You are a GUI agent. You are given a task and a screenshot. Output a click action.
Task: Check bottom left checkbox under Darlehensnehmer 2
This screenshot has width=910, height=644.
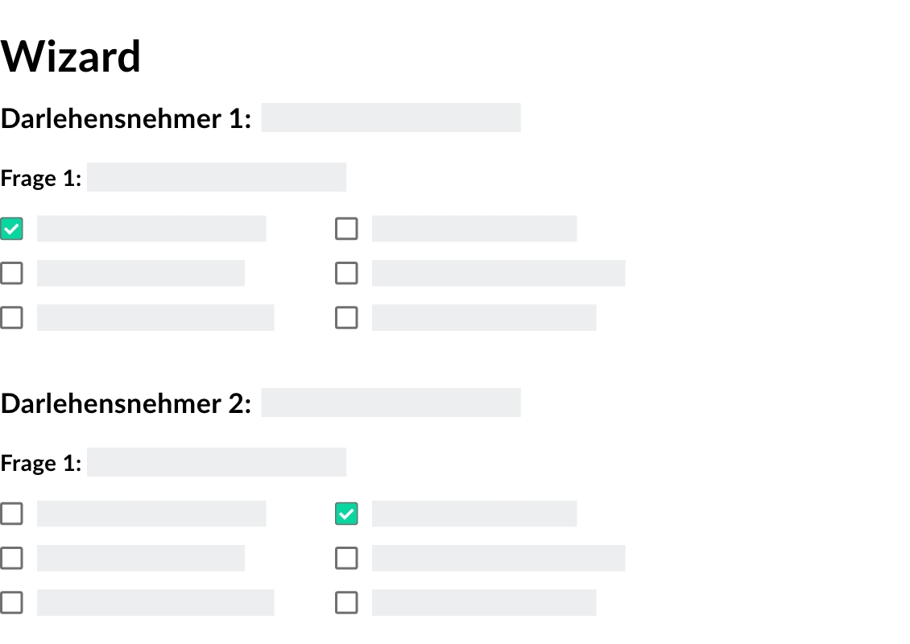pos(11,602)
